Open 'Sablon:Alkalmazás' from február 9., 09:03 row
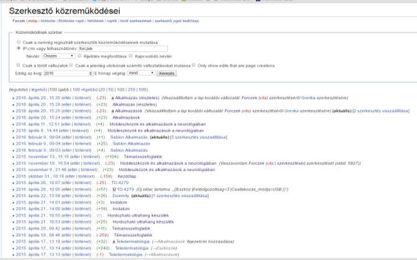The image size is (417, 260). pyautogui.click(x=129, y=150)
